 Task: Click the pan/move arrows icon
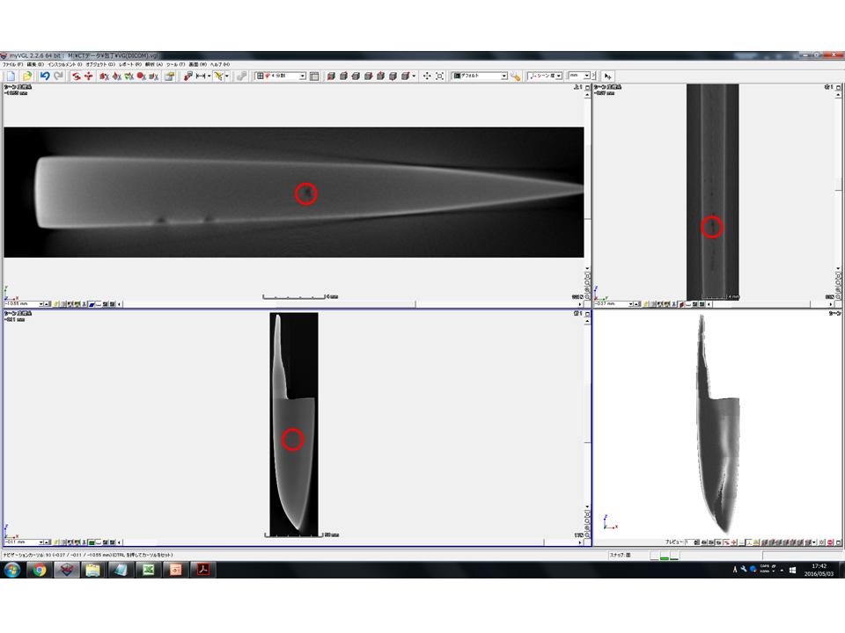tap(427, 76)
